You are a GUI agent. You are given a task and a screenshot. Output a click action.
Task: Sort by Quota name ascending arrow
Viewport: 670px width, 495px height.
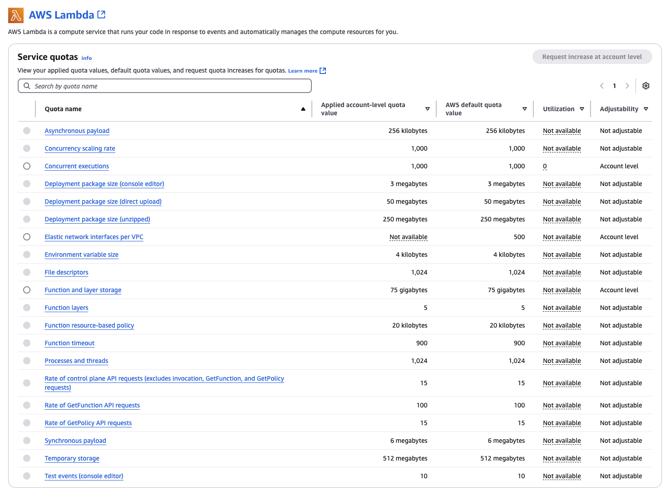click(303, 109)
